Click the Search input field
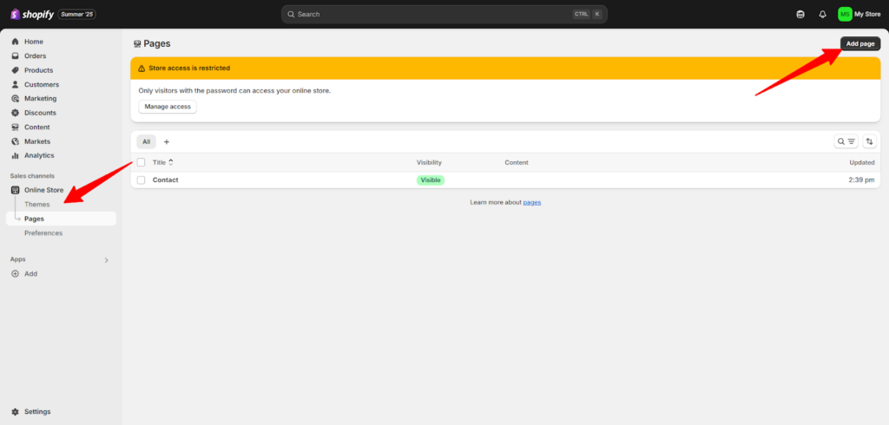The image size is (889, 425). click(x=434, y=14)
